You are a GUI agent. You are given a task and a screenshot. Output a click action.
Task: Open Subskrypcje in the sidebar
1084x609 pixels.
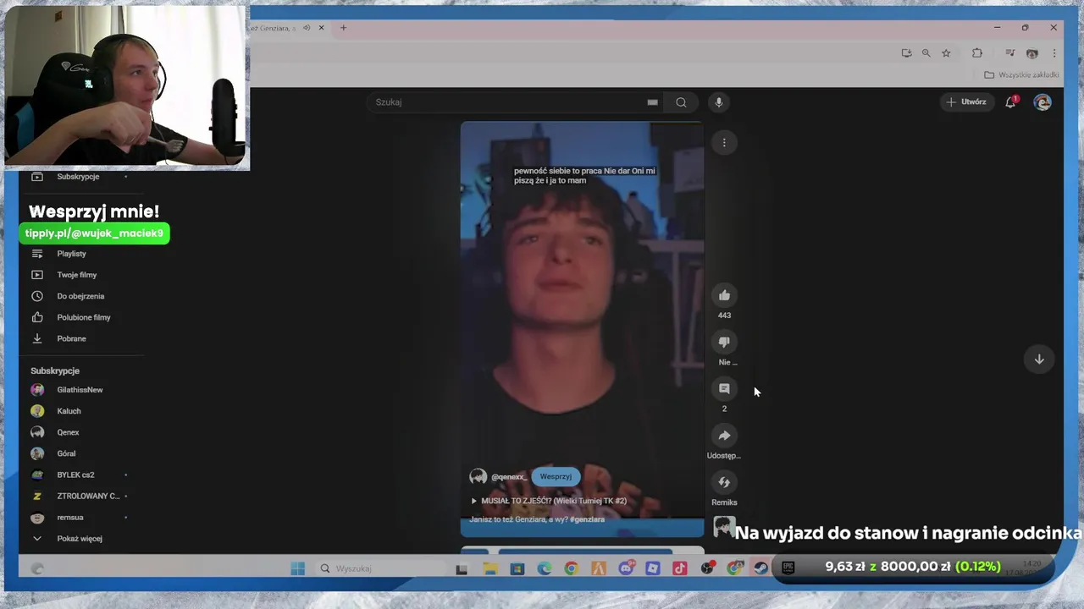tap(79, 177)
